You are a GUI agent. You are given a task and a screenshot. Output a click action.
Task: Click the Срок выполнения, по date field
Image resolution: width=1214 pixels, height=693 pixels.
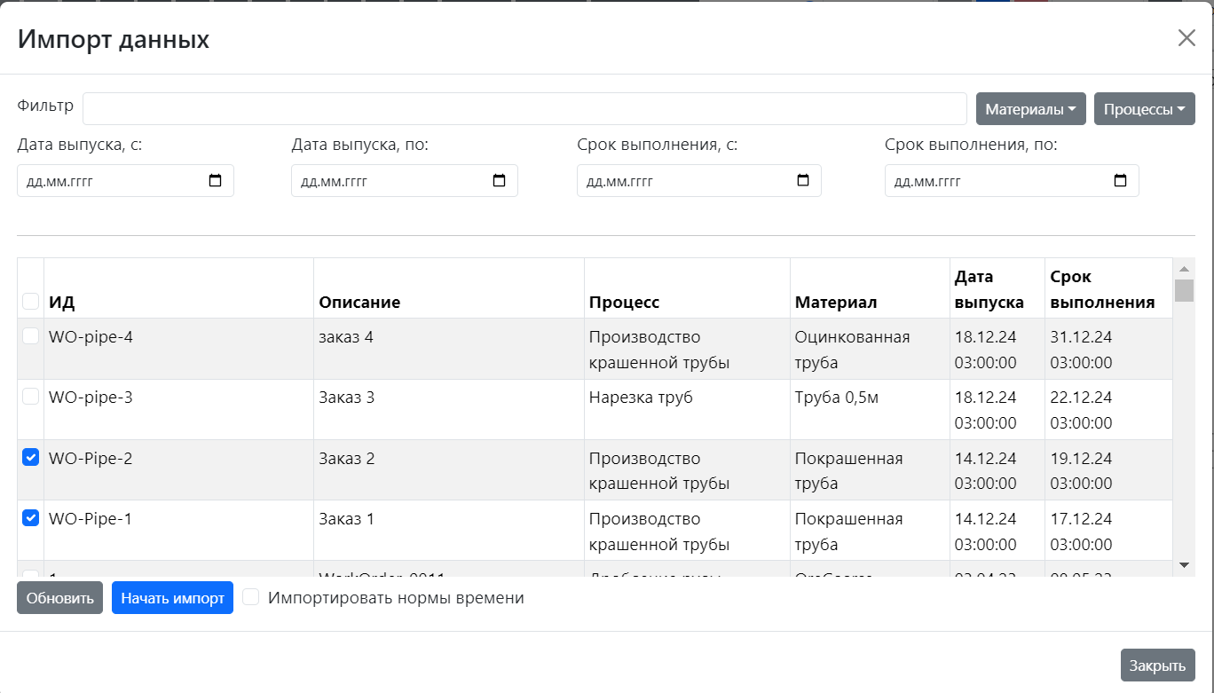click(1012, 181)
